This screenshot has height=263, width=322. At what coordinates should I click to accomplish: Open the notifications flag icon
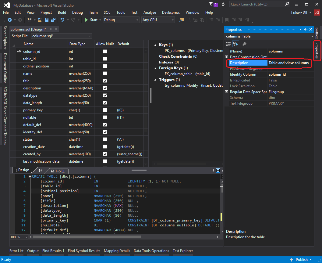(x=212, y=4)
